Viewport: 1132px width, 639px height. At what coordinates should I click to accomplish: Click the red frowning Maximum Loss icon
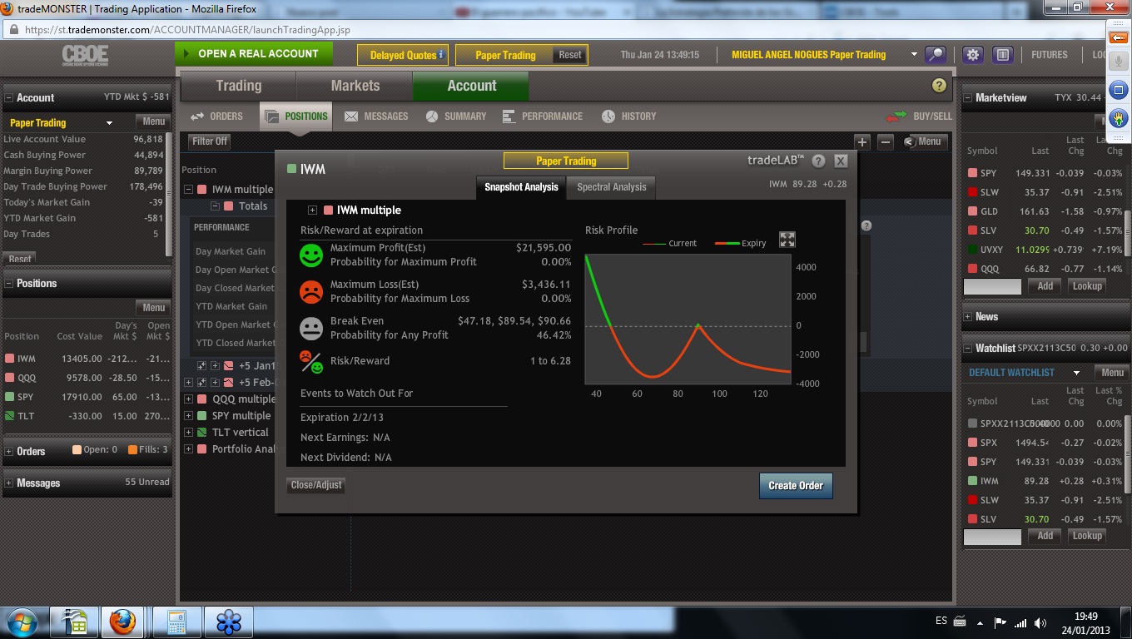coord(311,291)
